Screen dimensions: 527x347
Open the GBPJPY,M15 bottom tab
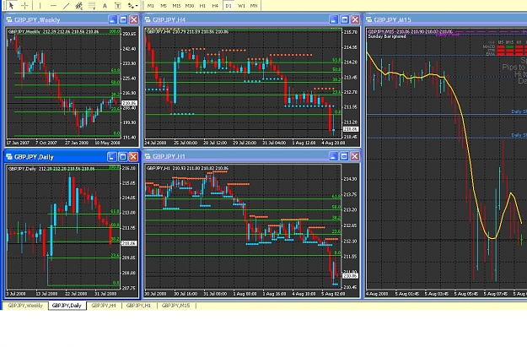[175, 306]
